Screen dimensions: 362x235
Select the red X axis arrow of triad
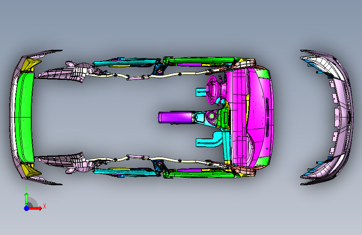tap(36, 208)
